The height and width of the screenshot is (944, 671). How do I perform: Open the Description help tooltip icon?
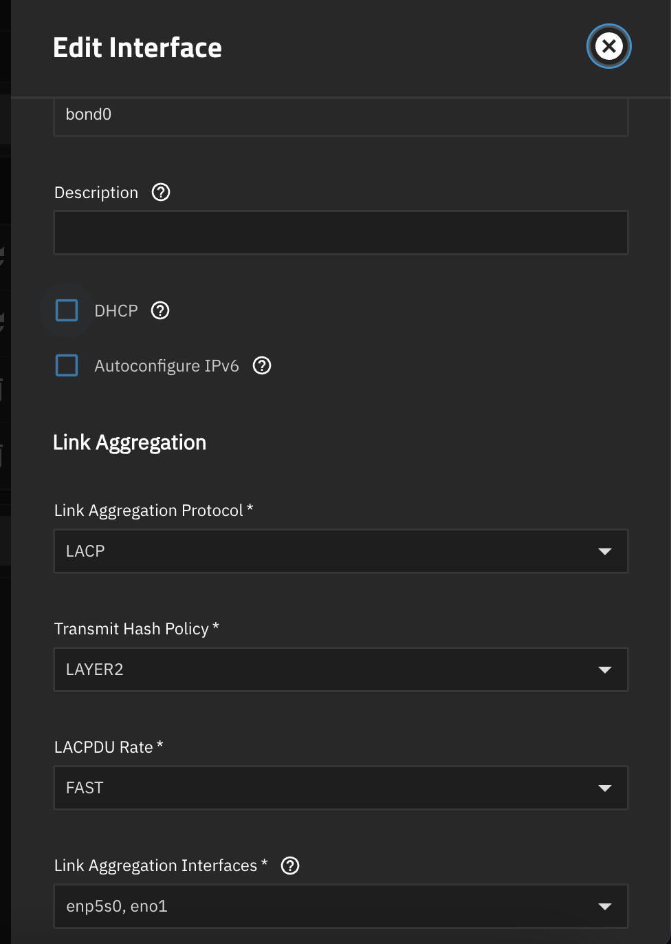[161, 192]
